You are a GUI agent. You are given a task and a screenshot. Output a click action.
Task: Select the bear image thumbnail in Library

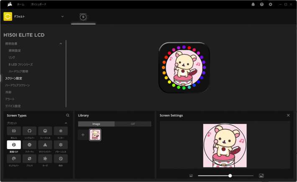(x=95, y=134)
